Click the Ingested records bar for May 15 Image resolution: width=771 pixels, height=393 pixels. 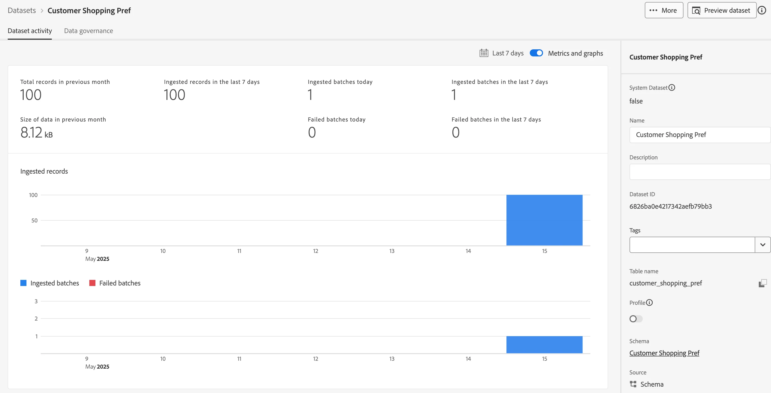(x=544, y=220)
